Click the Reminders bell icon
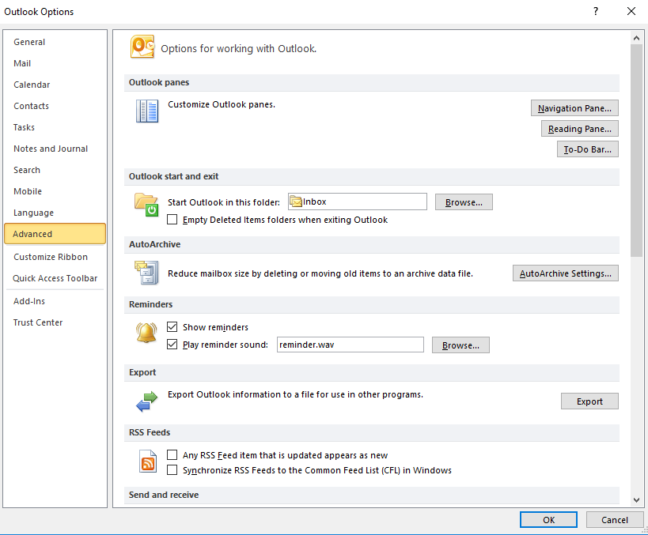Screen dimensions: 648x535 coord(146,333)
